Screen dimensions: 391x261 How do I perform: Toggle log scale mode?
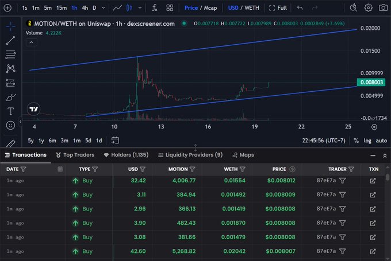(x=367, y=141)
